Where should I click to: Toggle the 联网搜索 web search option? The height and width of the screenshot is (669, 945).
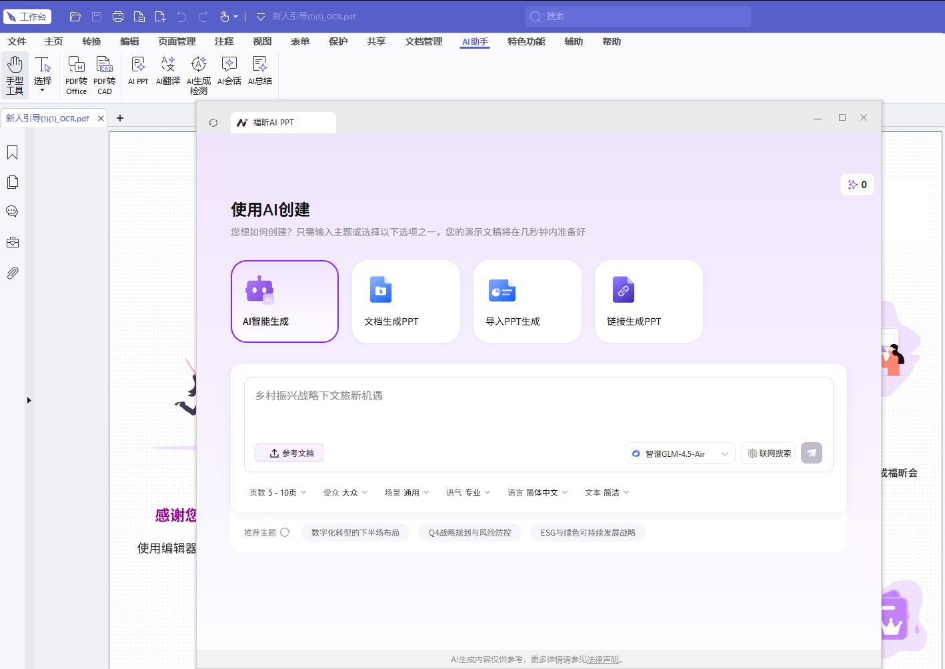pos(768,453)
